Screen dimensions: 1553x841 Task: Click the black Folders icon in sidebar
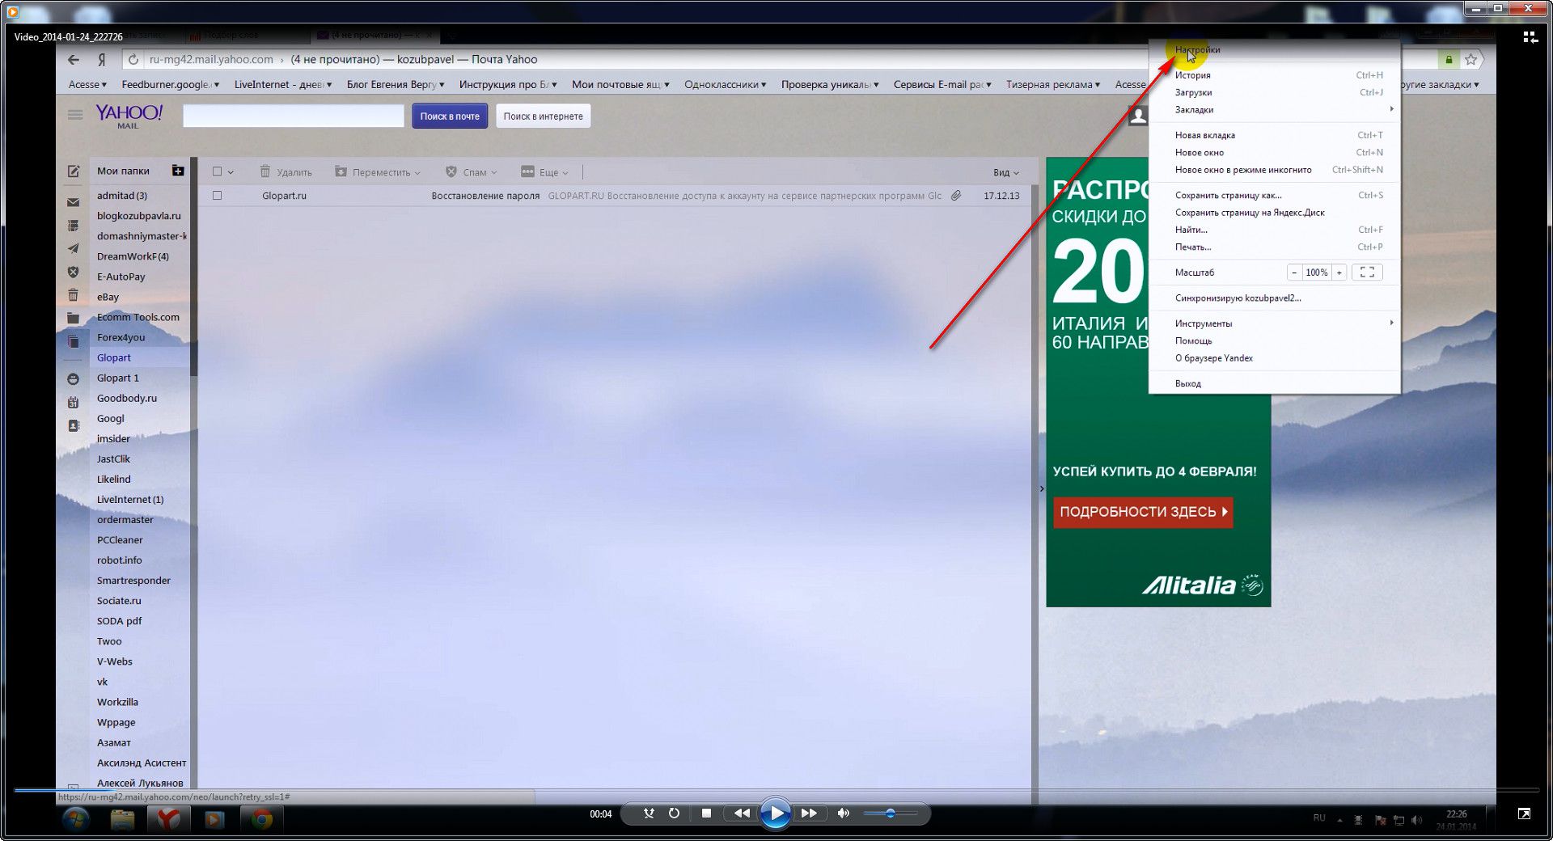pyautogui.click(x=74, y=318)
